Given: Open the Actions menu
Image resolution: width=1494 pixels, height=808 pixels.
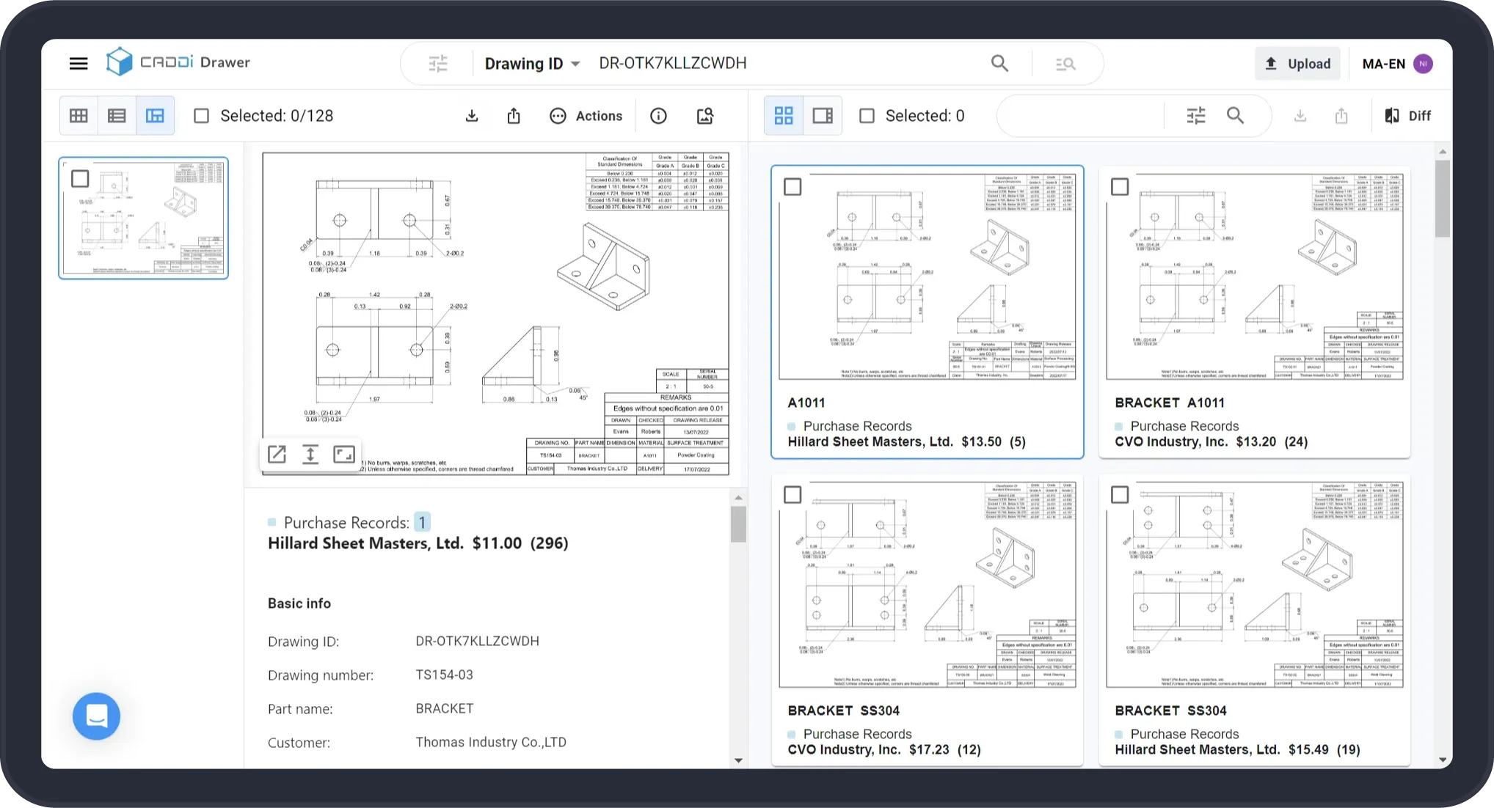Looking at the screenshot, I should (586, 116).
